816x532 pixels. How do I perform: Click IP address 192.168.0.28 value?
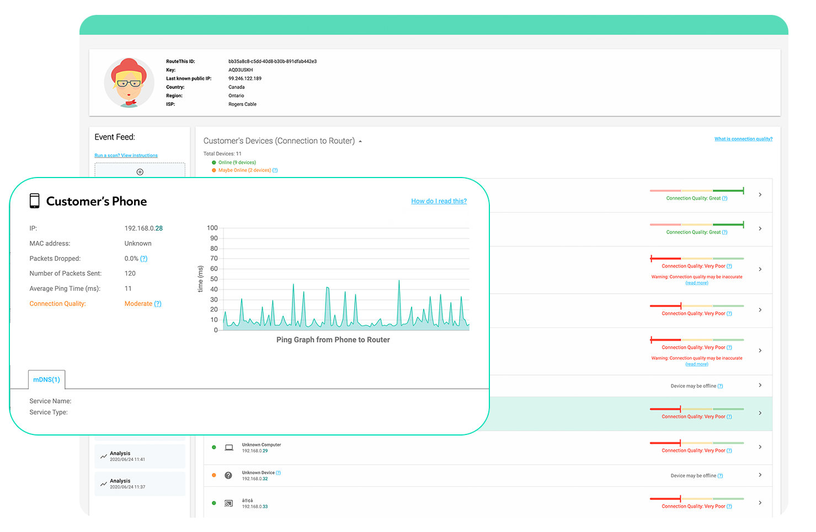click(143, 228)
